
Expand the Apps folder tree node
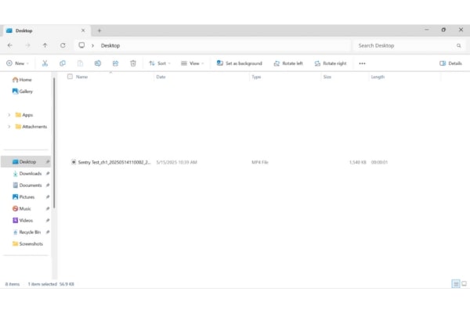click(9, 115)
